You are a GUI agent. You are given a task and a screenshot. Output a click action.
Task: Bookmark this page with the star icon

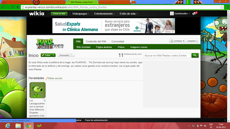[x=222, y=7]
